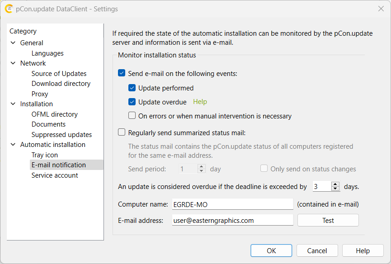Select E-mail notification in category tree
Viewport: 391px width, 264px height.
pos(66,165)
